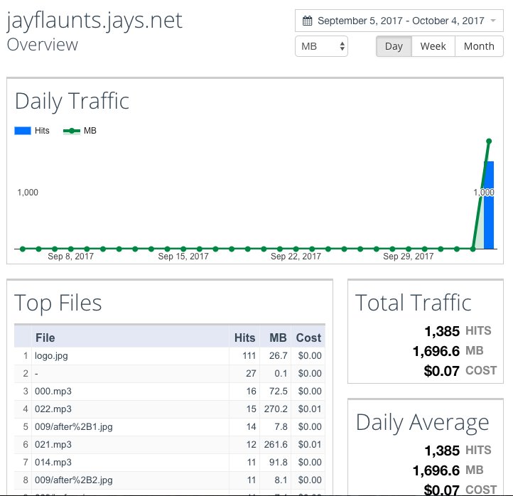Select the Day view button
This screenshot has width=513, height=496.
pyautogui.click(x=394, y=46)
